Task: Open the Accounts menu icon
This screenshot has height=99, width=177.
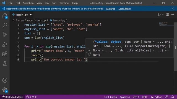Action: pyautogui.click(x=5, y=80)
